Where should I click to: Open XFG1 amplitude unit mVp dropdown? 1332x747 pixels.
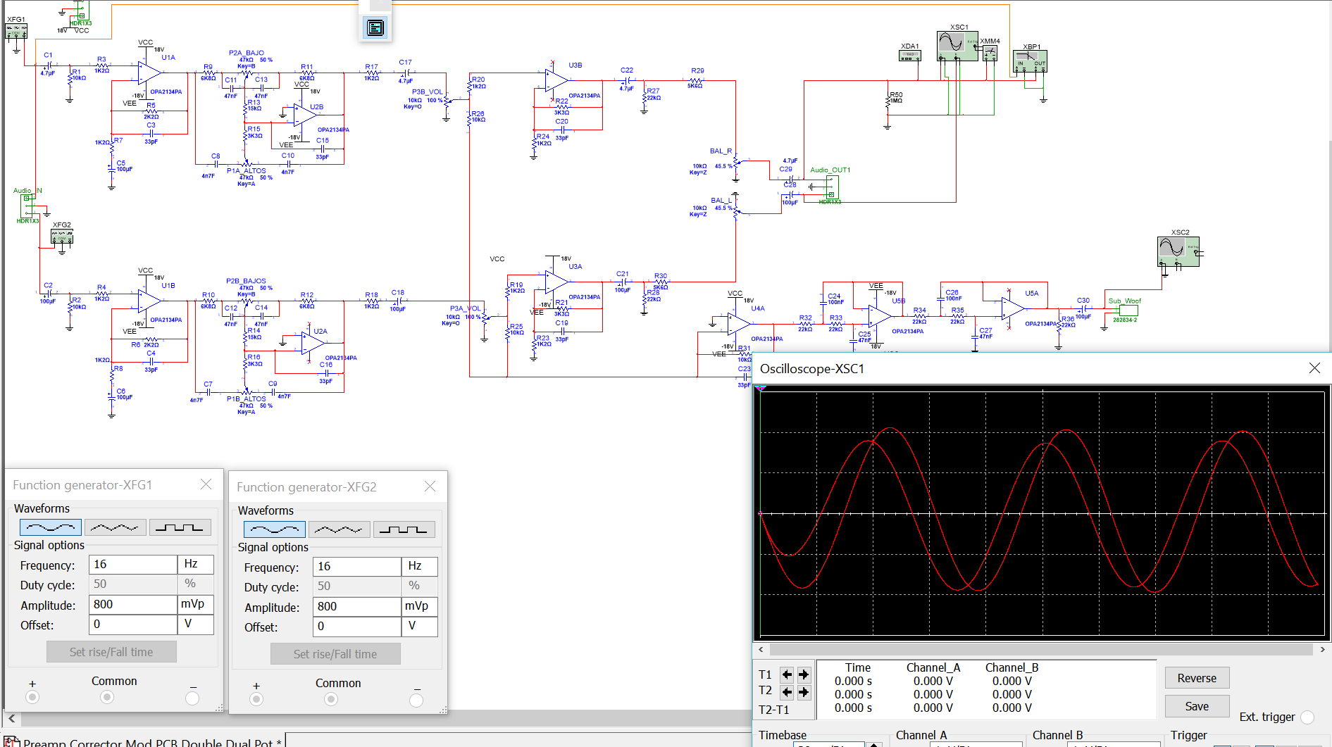(196, 605)
